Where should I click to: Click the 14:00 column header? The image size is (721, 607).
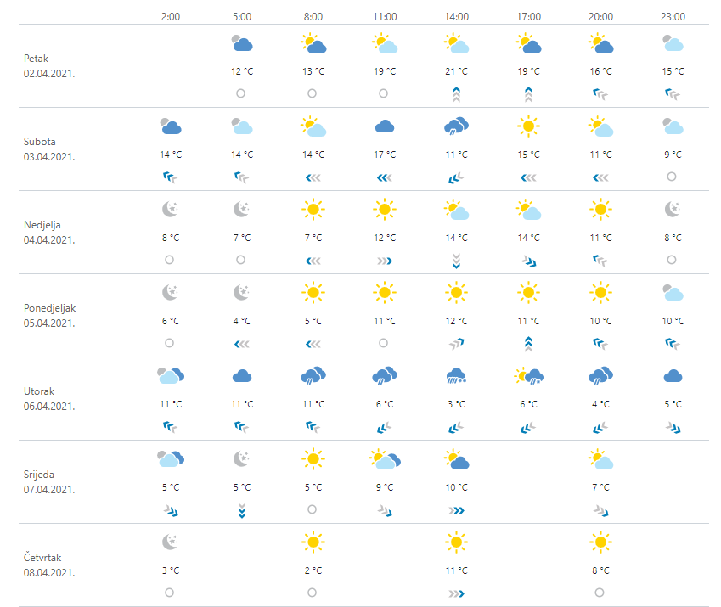(x=456, y=15)
